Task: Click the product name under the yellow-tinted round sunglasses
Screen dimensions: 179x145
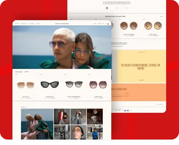Action: click(x=153, y=35)
